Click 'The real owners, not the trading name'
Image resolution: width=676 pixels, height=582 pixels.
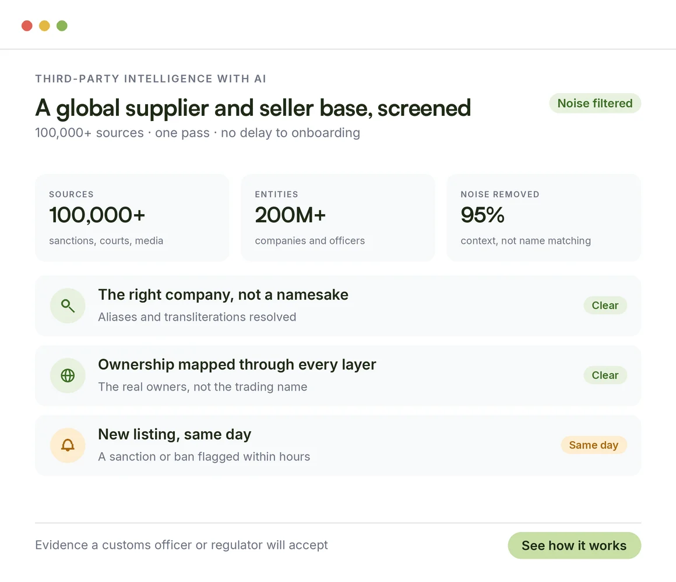pos(203,386)
